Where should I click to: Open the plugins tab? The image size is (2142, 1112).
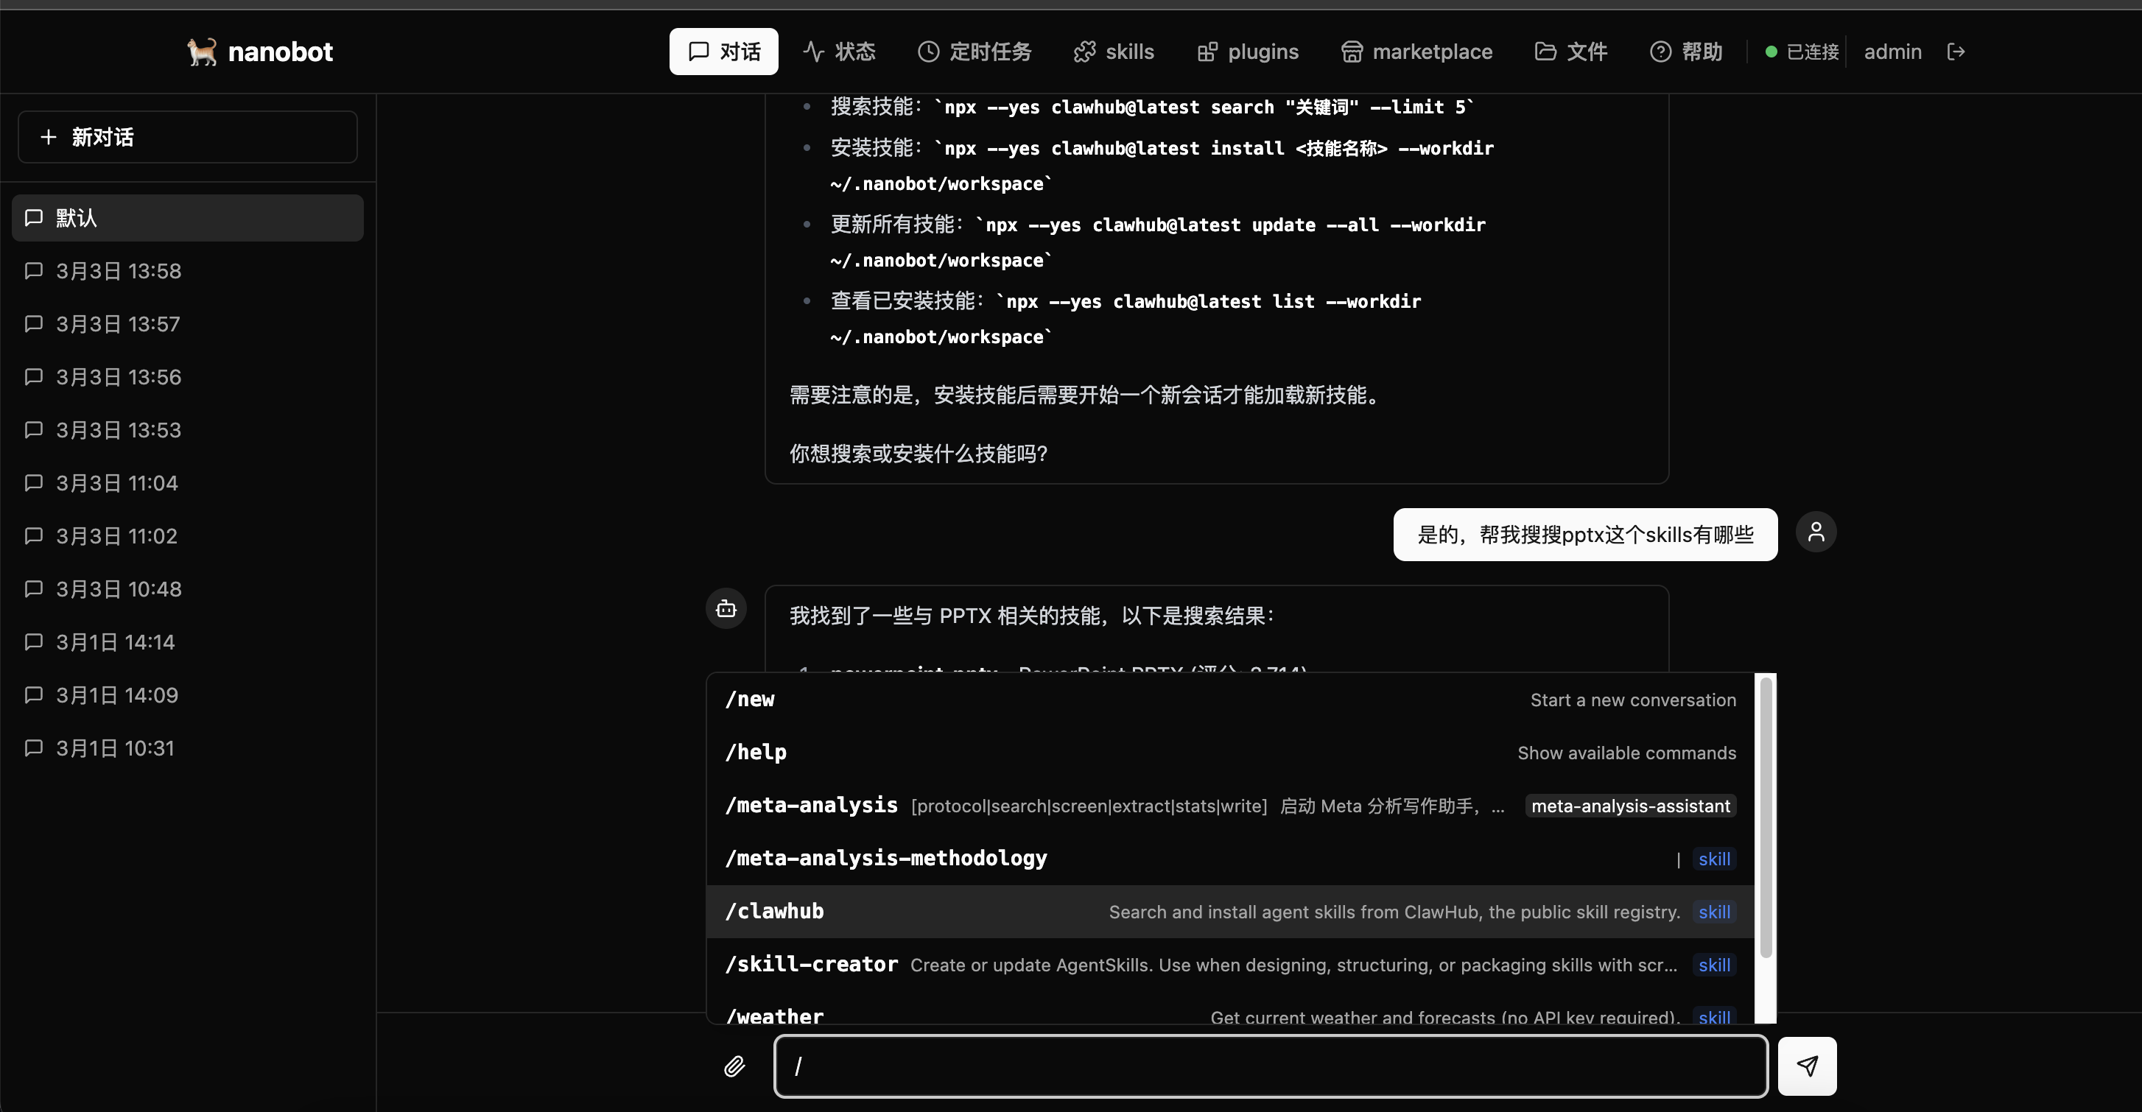click(x=1247, y=52)
